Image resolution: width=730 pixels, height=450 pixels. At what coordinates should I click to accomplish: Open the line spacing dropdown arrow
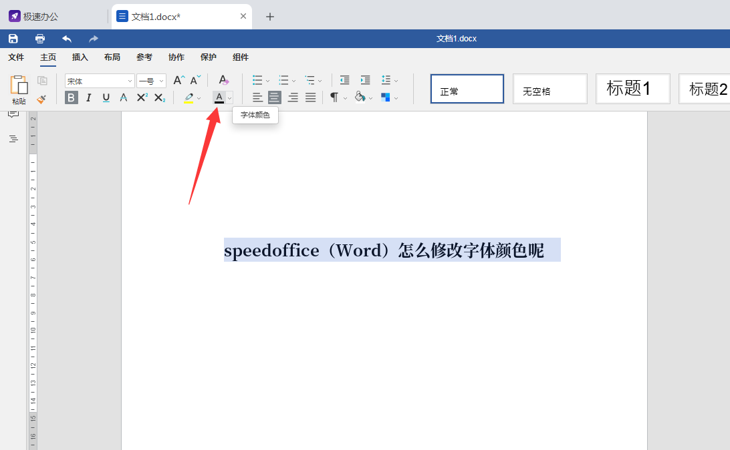tap(396, 81)
